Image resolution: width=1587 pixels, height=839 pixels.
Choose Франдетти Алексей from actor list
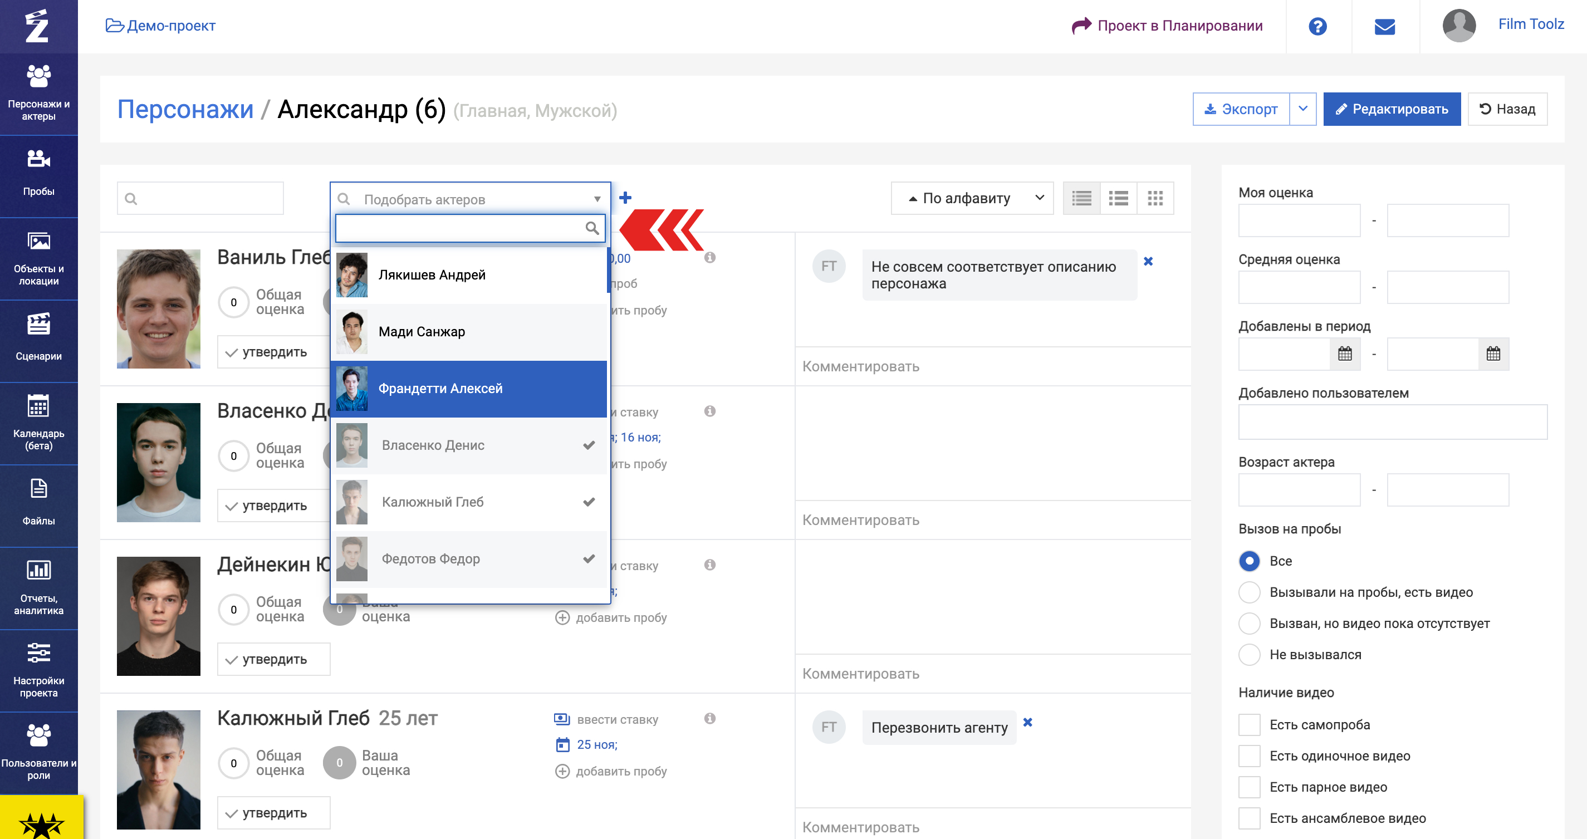coord(469,389)
